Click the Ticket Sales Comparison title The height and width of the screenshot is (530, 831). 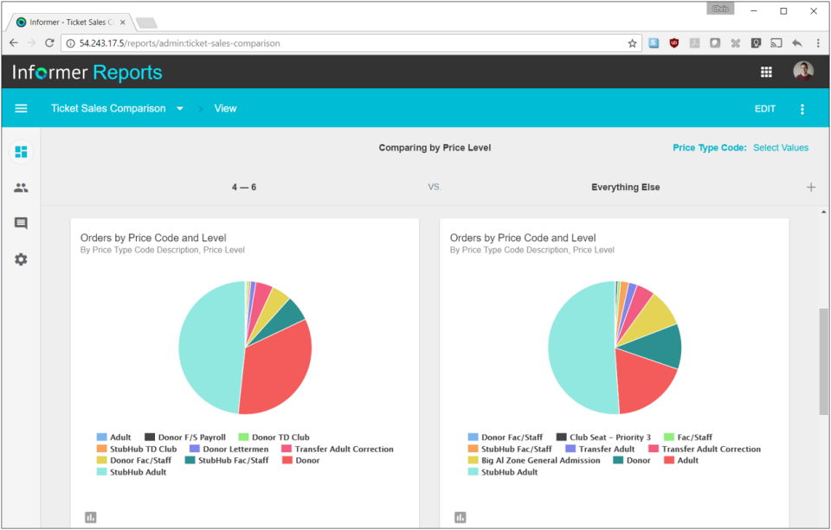click(108, 109)
